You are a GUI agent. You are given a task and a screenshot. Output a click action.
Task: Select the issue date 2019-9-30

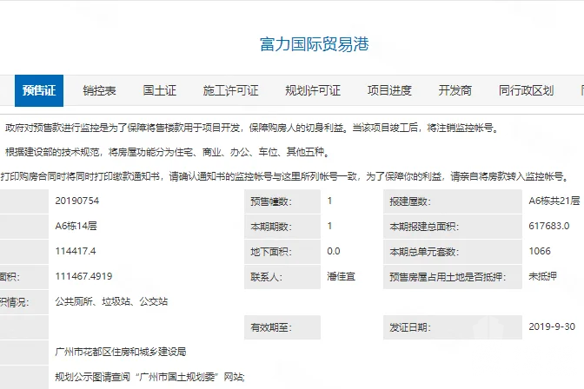pos(552,326)
